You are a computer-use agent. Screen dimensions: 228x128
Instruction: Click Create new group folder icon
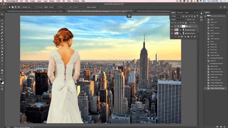[x=188, y=37]
